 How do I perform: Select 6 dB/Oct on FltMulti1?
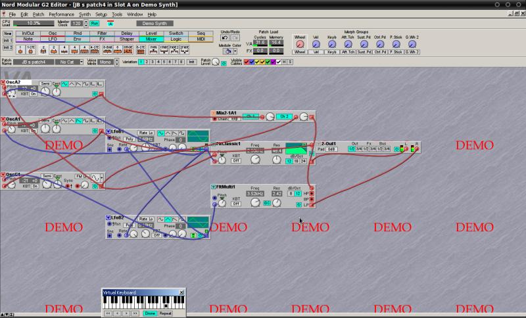point(291,194)
